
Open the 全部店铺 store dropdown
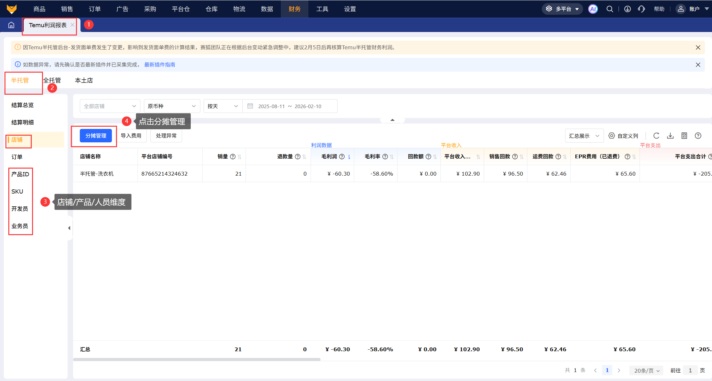[110, 106]
